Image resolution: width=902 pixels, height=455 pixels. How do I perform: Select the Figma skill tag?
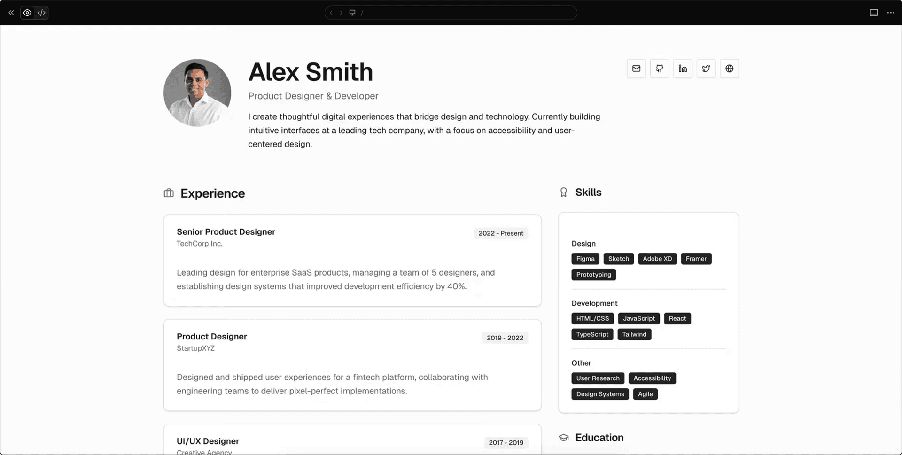pyautogui.click(x=585, y=259)
